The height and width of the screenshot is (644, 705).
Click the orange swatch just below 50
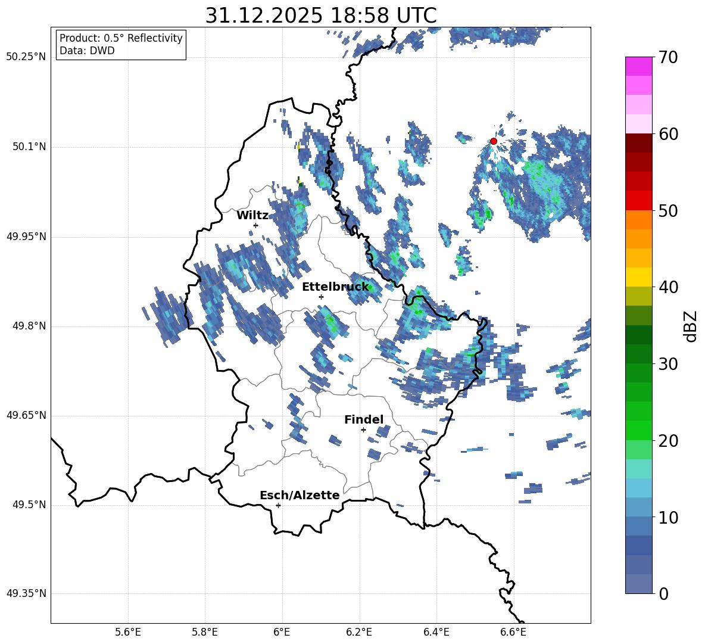[x=639, y=219]
